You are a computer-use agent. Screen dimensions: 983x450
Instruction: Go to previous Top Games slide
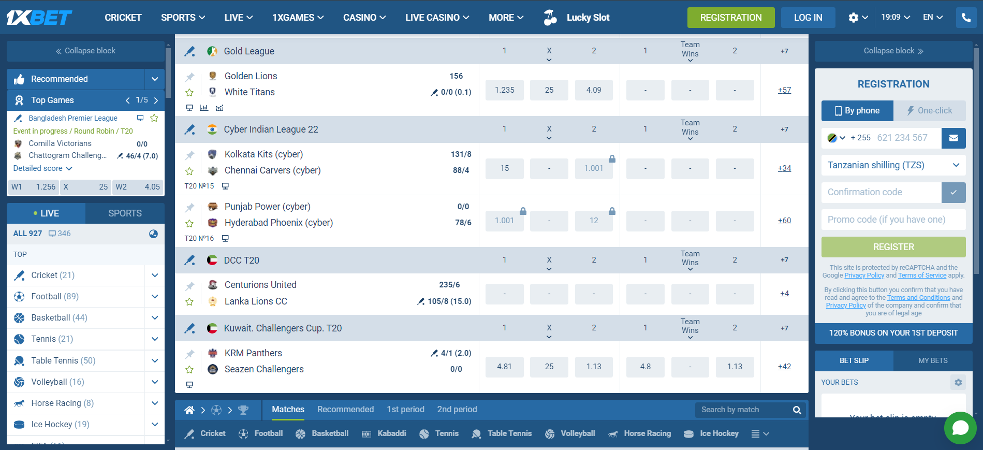click(128, 100)
